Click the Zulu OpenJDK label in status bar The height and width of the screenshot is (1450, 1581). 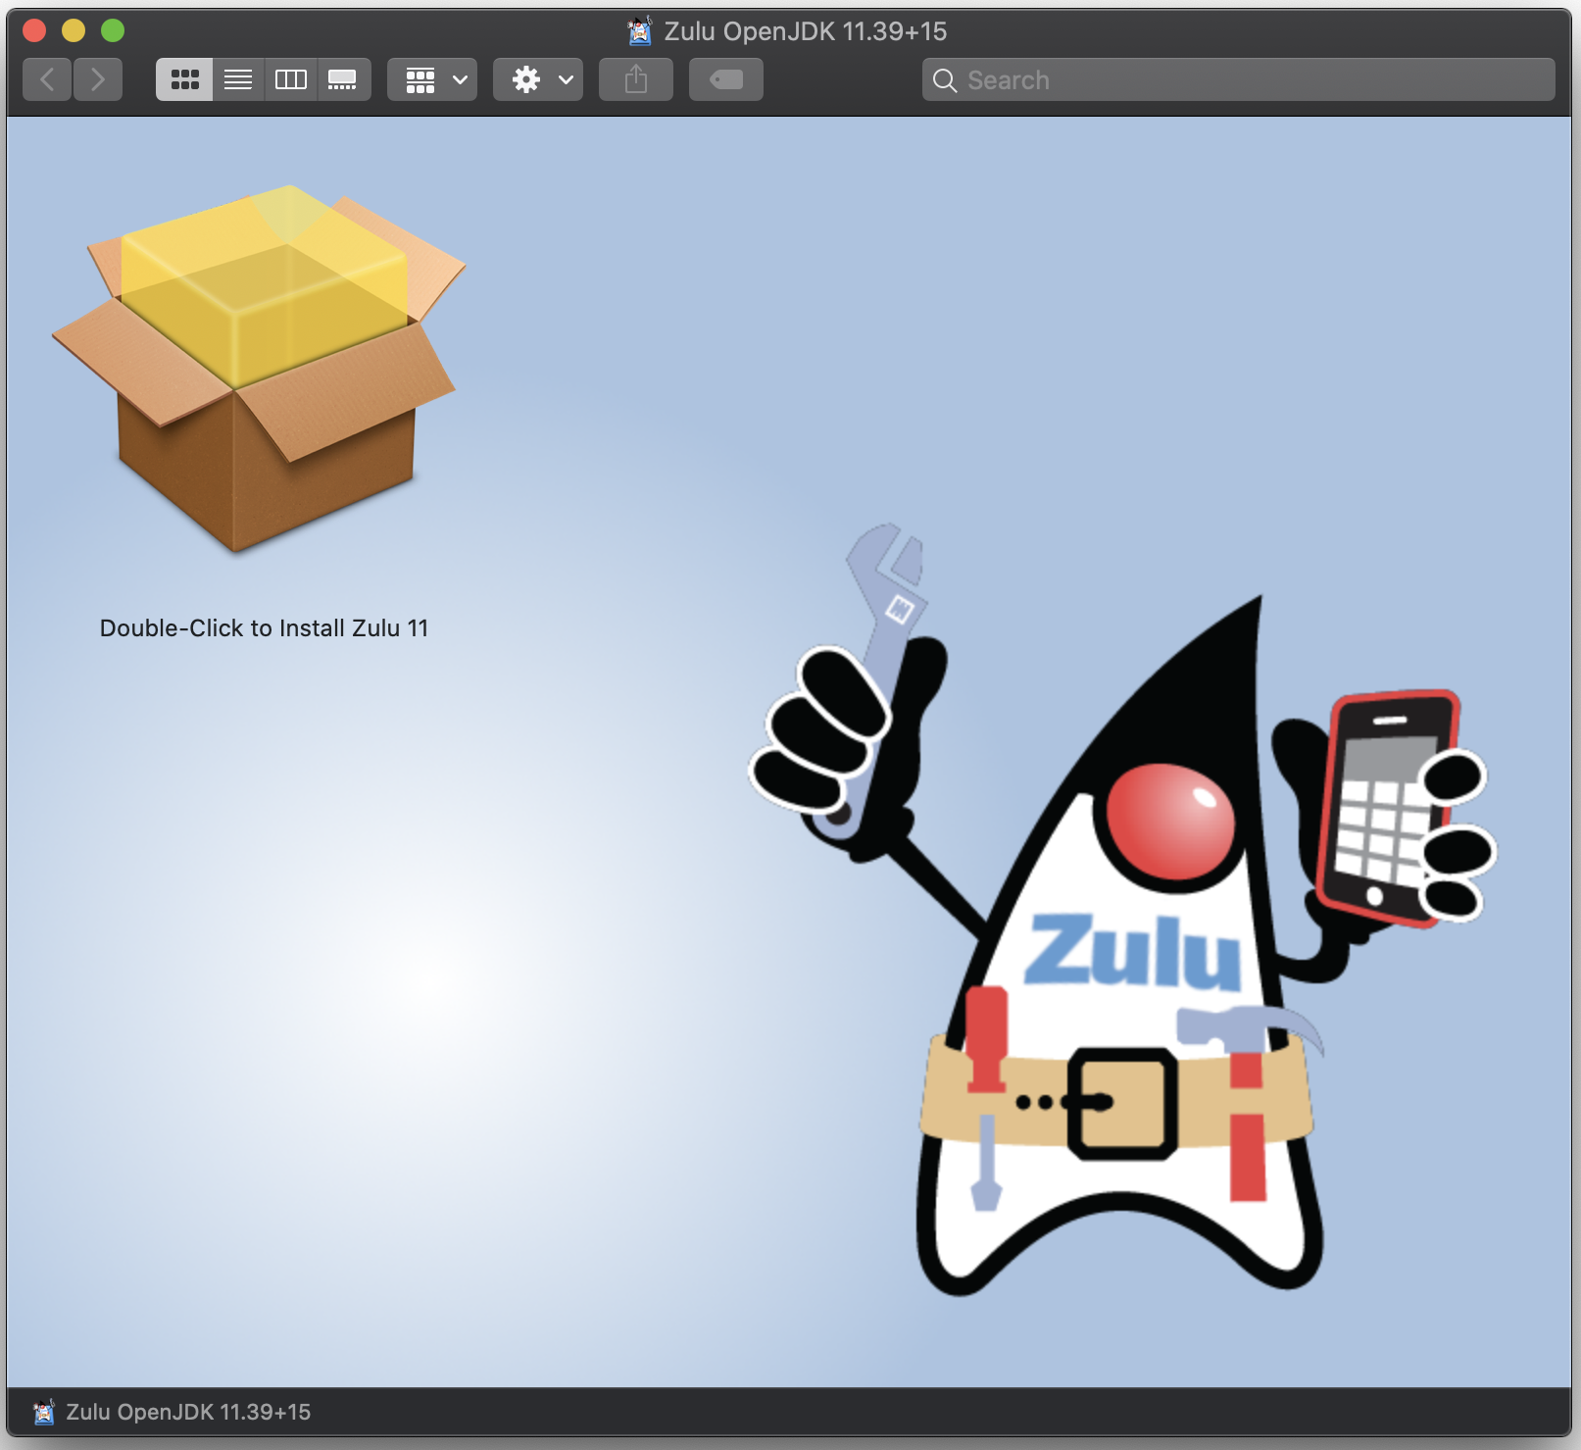(x=189, y=1412)
